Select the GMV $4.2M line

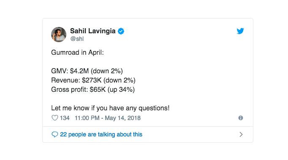[x=87, y=71]
